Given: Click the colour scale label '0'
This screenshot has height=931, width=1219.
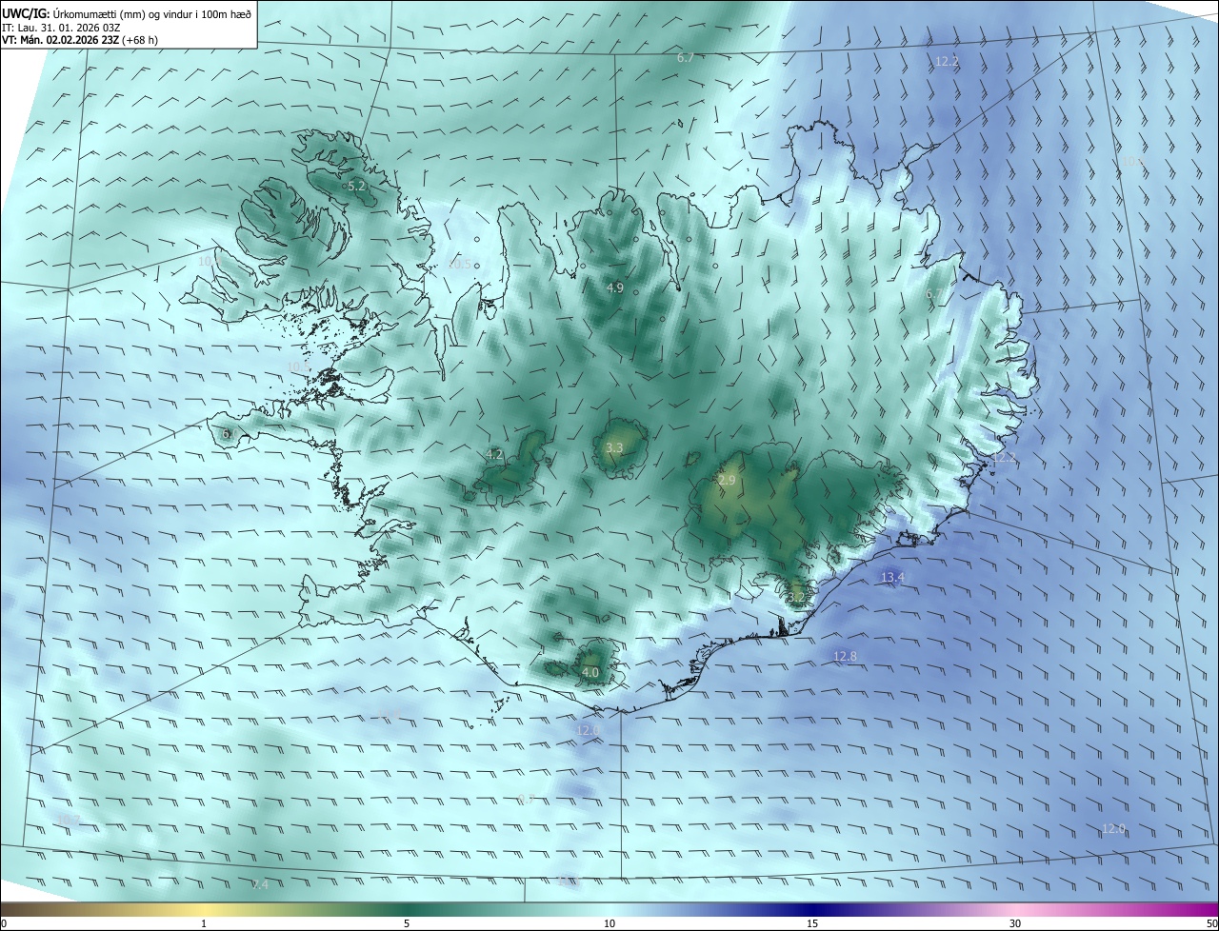Looking at the screenshot, I should coord(4,923).
